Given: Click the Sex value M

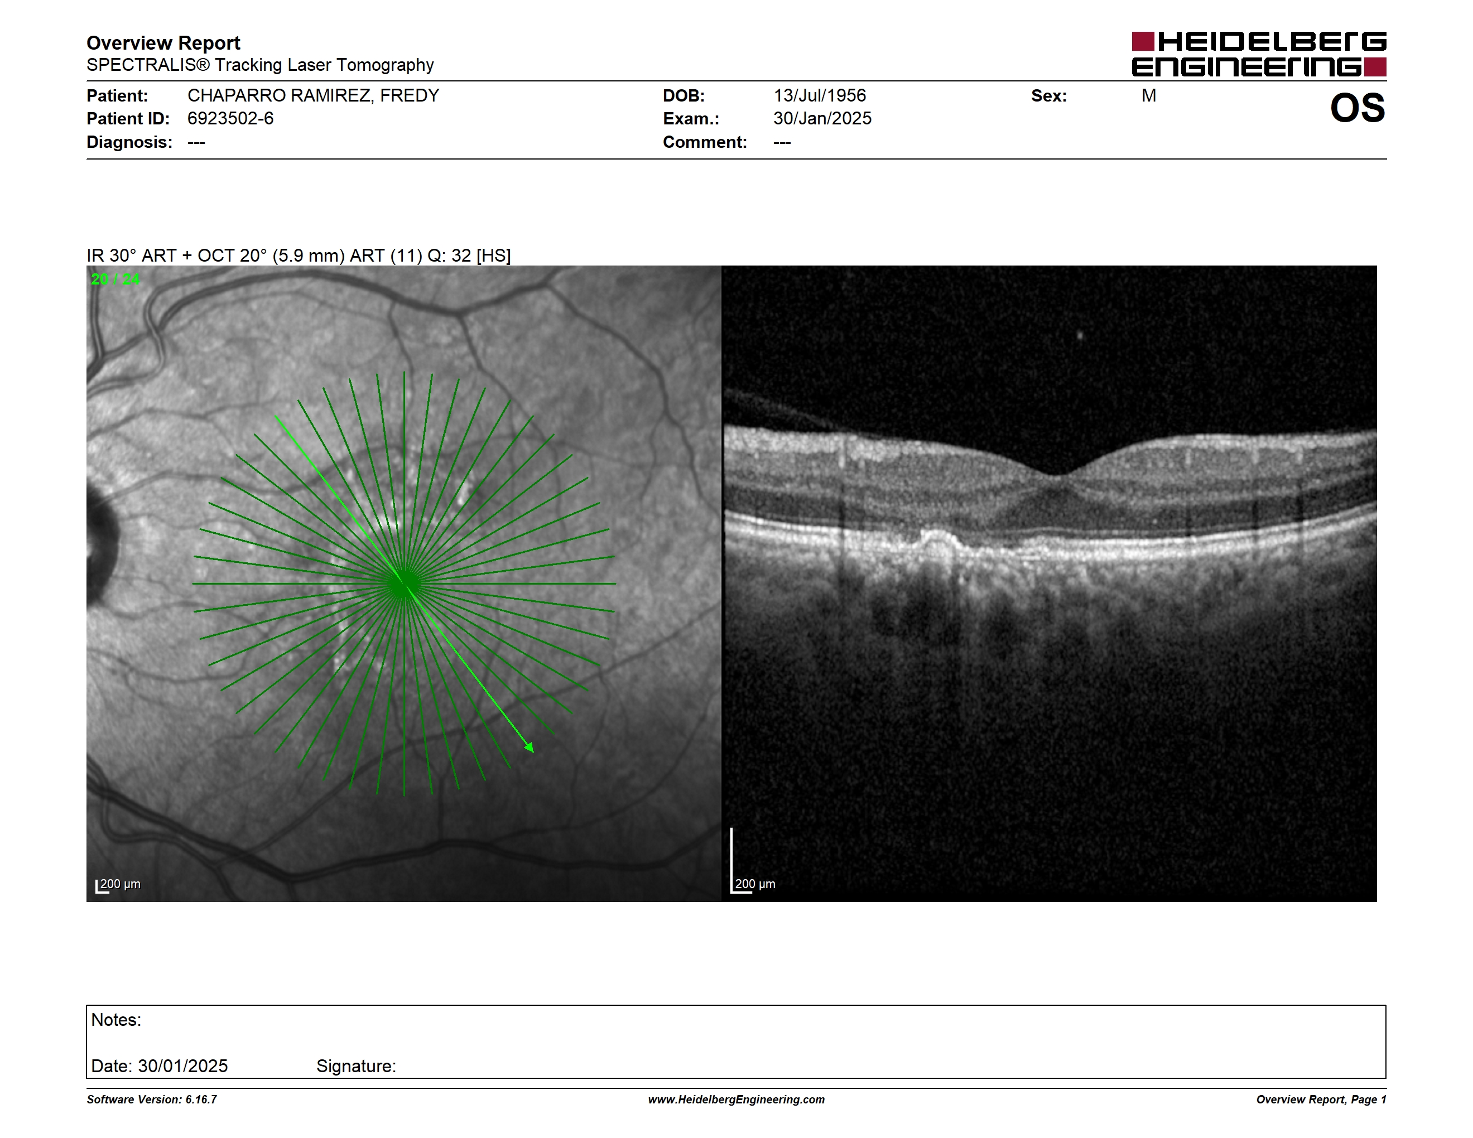Looking at the screenshot, I should (1149, 96).
